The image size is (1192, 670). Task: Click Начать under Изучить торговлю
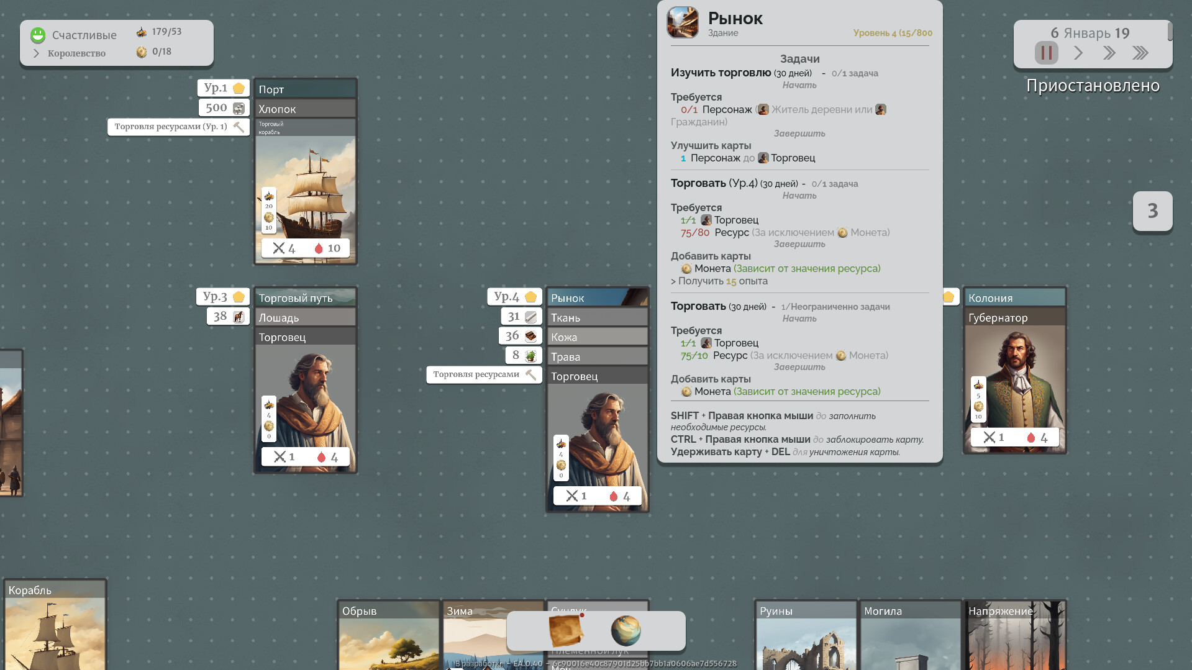(799, 85)
